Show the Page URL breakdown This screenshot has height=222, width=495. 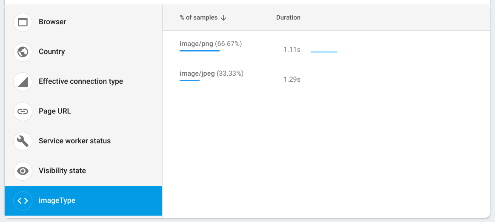[54, 111]
